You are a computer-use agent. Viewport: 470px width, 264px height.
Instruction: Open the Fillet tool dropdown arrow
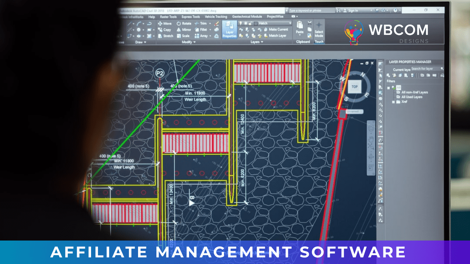pos(210,30)
